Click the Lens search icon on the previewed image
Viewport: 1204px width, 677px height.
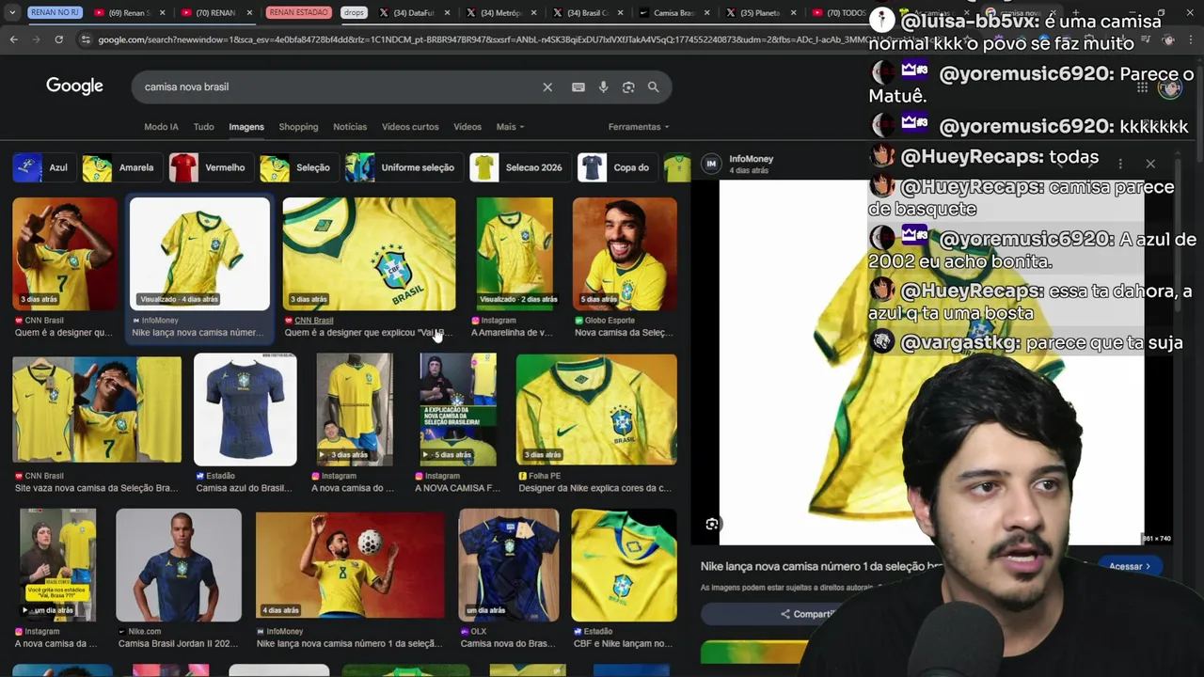(712, 525)
